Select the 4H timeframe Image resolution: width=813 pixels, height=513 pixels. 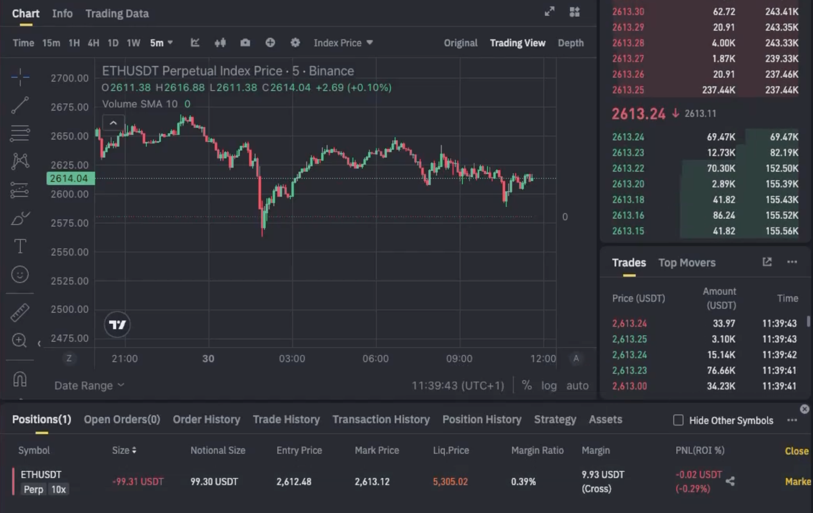click(x=93, y=43)
